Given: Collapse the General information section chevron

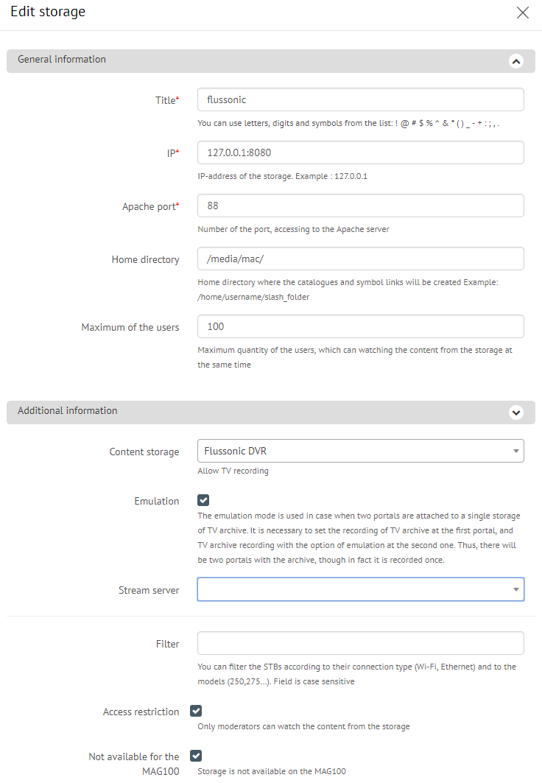Looking at the screenshot, I should 516,62.
